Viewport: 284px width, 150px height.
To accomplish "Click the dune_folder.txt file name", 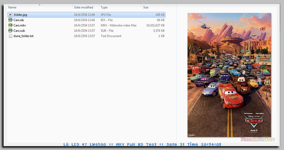I will pos(23,36).
